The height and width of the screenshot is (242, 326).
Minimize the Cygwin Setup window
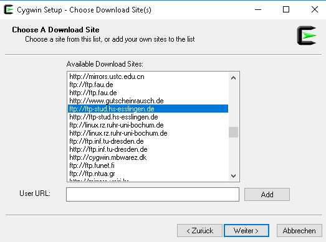pos(258,9)
